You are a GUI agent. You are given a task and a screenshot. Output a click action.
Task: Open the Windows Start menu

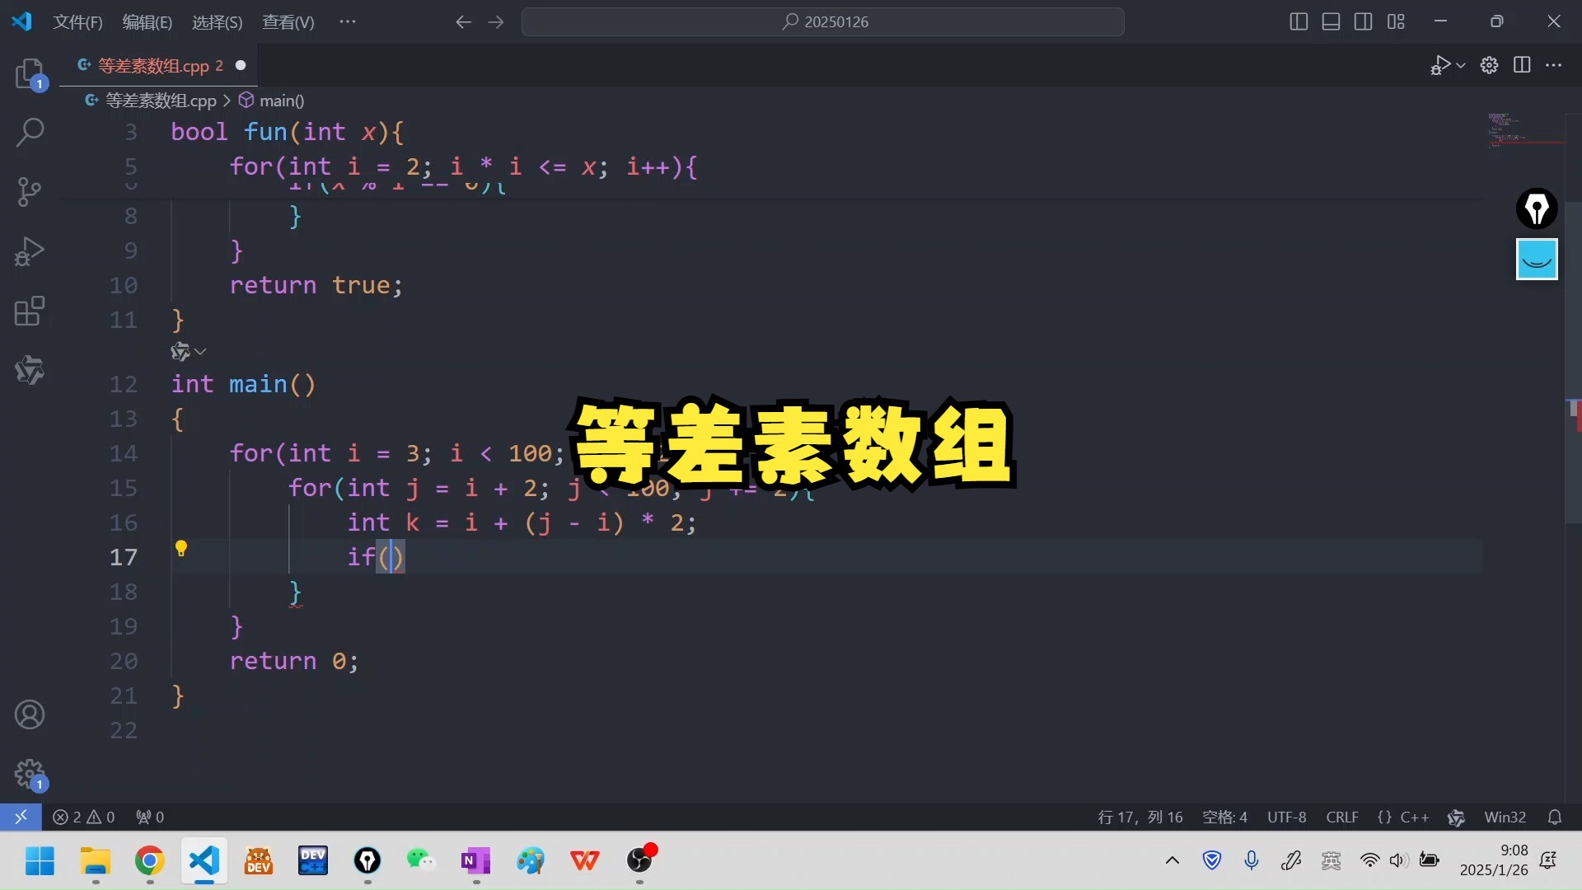tap(40, 861)
